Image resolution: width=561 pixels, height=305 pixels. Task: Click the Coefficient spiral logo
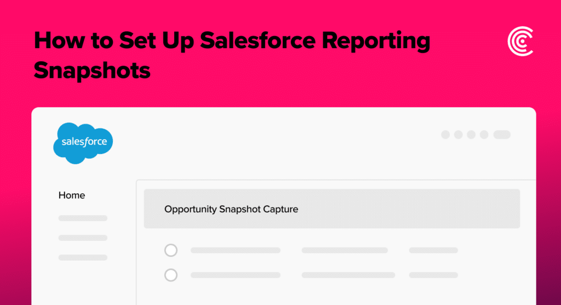click(x=520, y=41)
